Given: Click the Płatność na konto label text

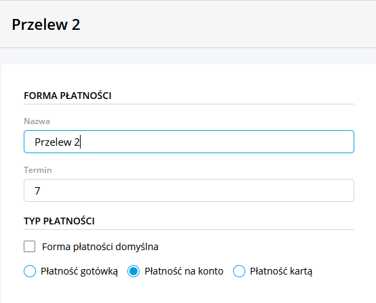Looking at the screenshot, I should pos(184,271).
